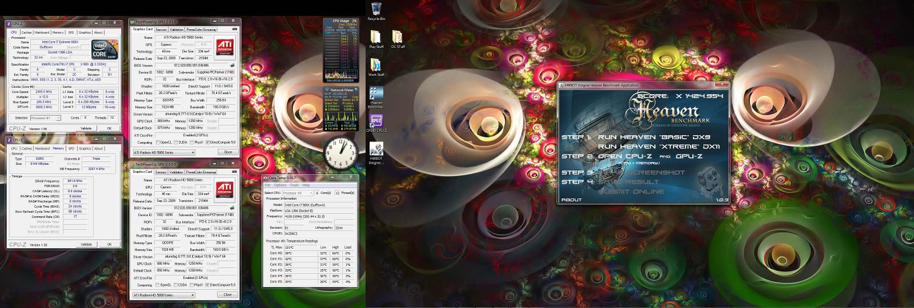Image resolution: width=914 pixels, height=308 pixels.
Task: Click the BIOS save chip icon in top GPU-Z
Action: click(232, 65)
